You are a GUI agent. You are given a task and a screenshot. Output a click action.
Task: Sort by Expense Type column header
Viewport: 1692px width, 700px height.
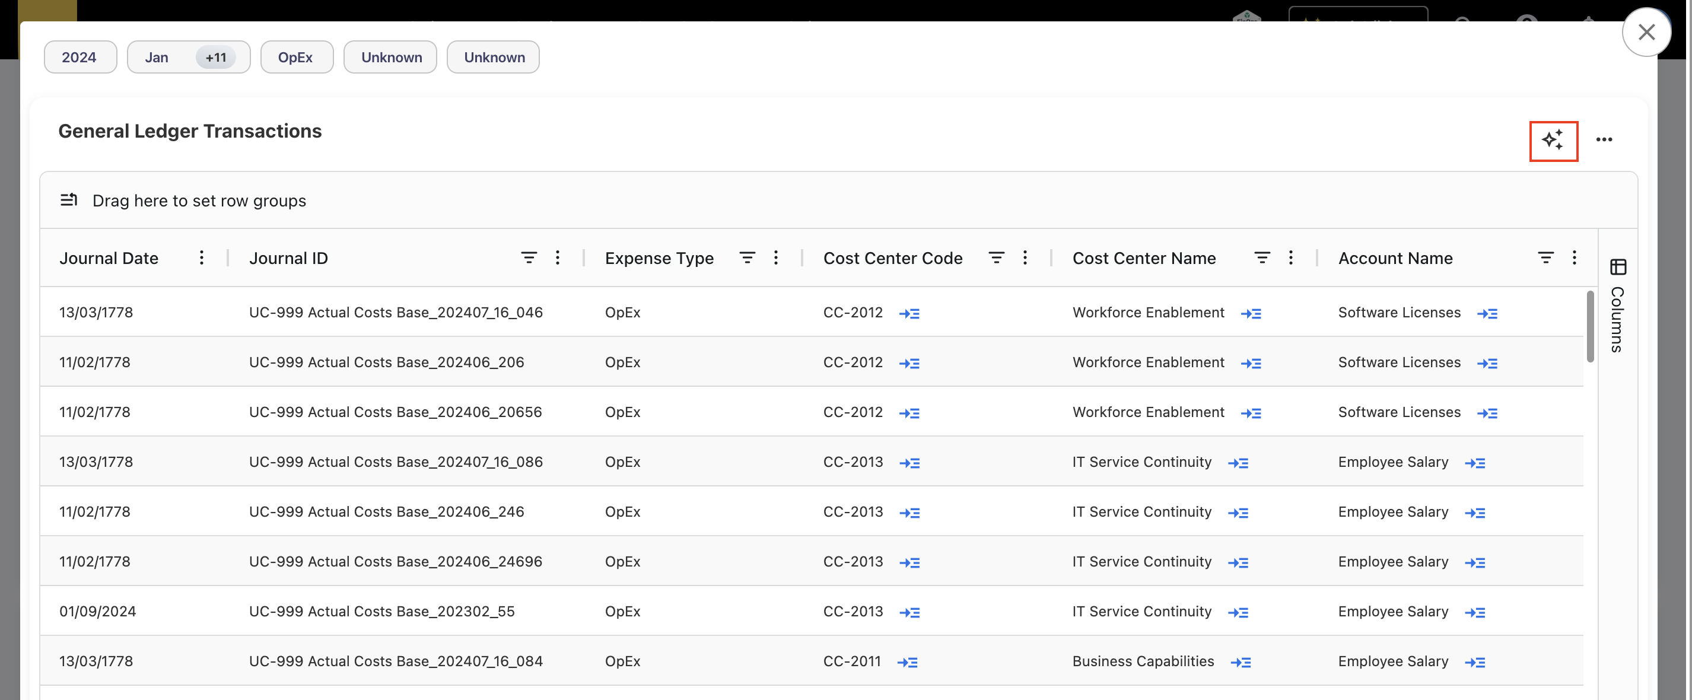coord(659,258)
